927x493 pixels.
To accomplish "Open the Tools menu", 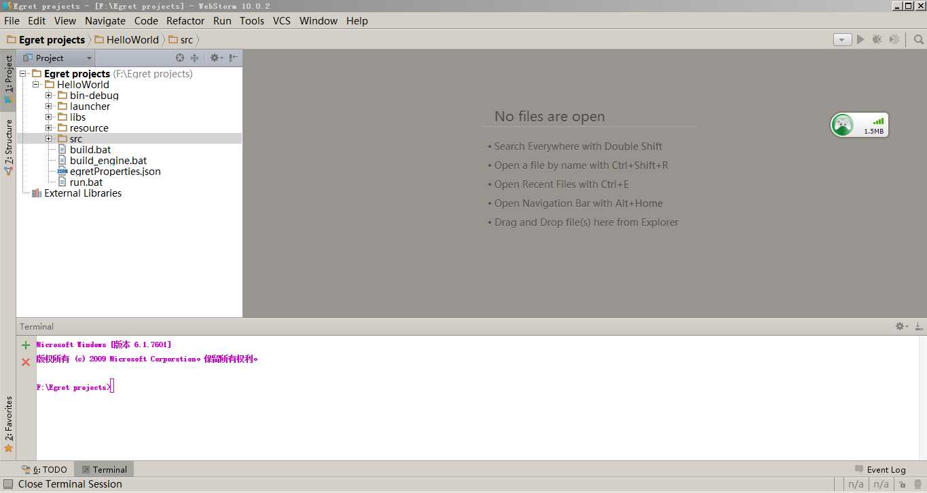I will (x=252, y=21).
